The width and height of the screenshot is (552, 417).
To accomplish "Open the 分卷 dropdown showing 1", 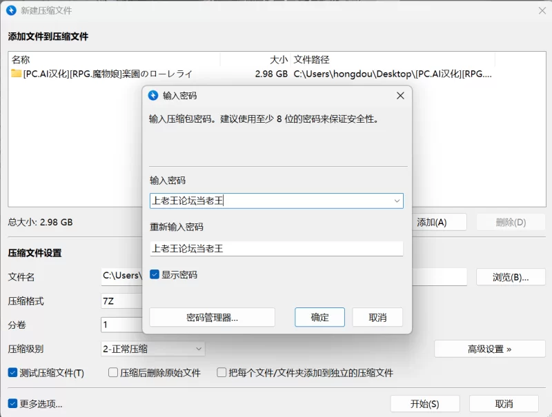I will pos(122,325).
